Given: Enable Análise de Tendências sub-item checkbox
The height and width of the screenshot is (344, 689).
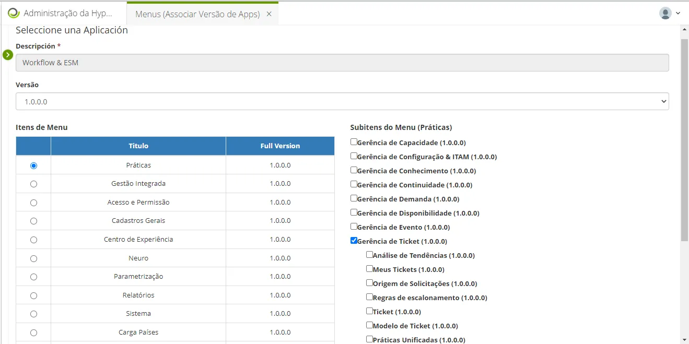Looking at the screenshot, I should click(369, 255).
